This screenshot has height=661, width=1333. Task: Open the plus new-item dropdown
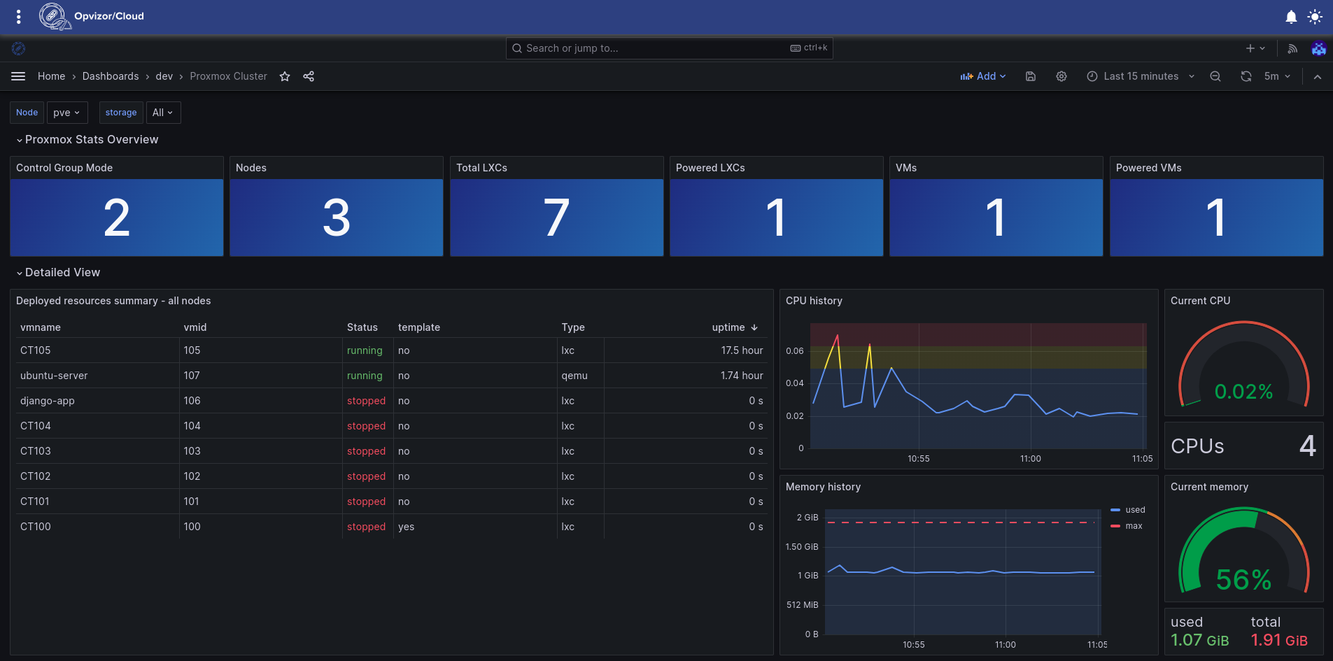pos(1255,48)
